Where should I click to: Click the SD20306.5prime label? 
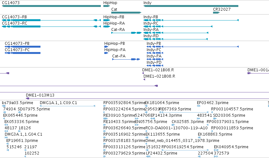(229, 115)
